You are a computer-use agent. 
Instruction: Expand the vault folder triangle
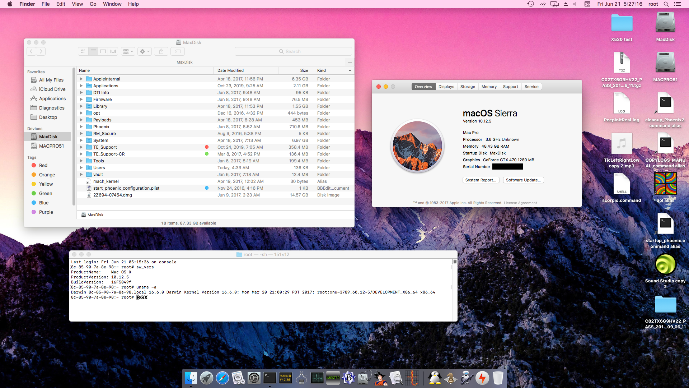point(81,175)
